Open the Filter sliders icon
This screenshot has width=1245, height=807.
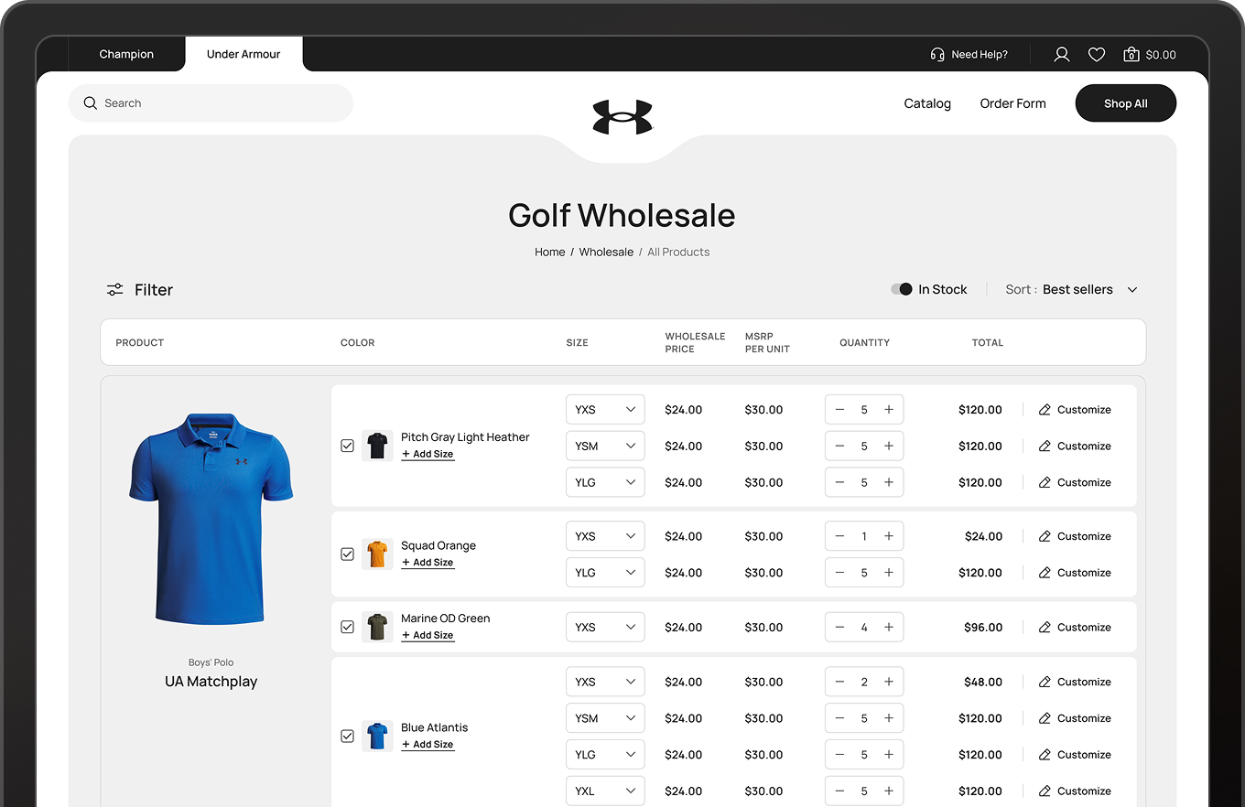click(x=114, y=290)
